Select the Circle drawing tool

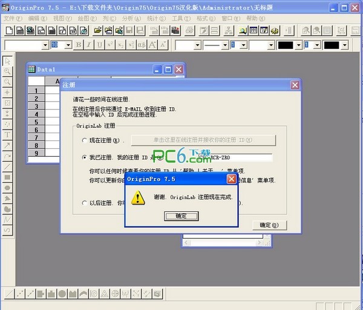pos(7,188)
